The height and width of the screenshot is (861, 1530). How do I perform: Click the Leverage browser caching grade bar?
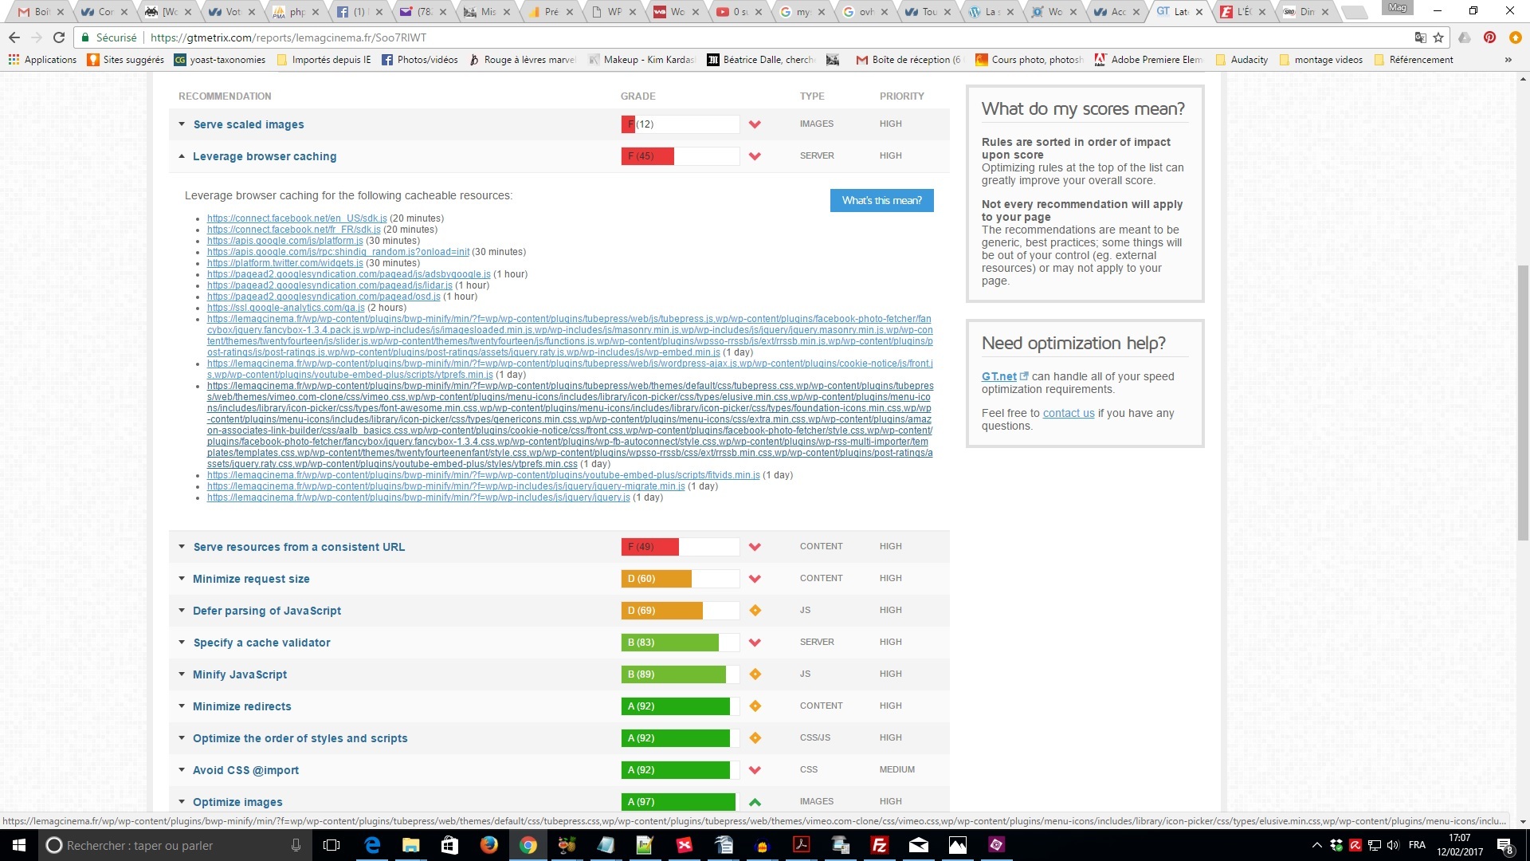point(680,156)
